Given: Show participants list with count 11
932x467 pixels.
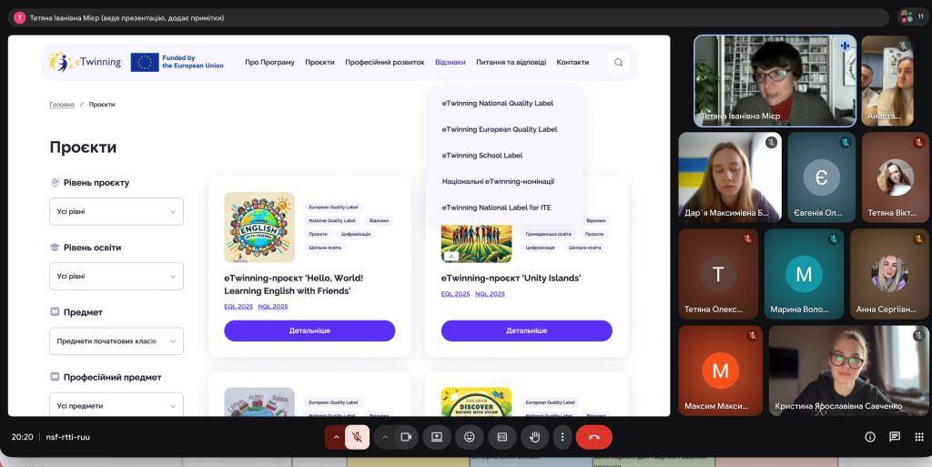Looking at the screenshot, I should [x=913, y=16].
